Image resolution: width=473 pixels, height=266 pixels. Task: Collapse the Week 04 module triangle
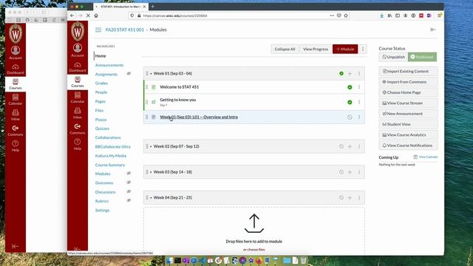coord(151,198)
